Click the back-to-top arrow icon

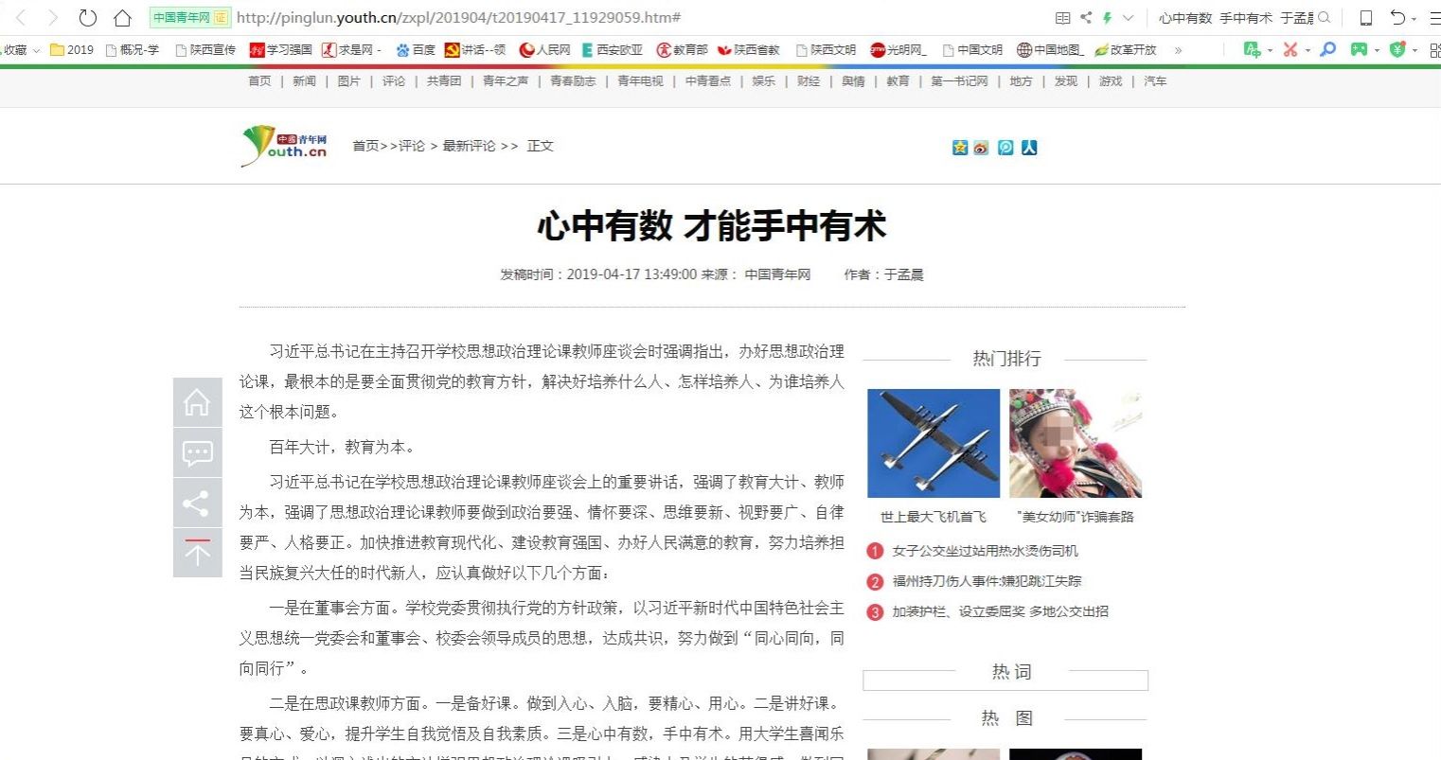pos(197,553)
